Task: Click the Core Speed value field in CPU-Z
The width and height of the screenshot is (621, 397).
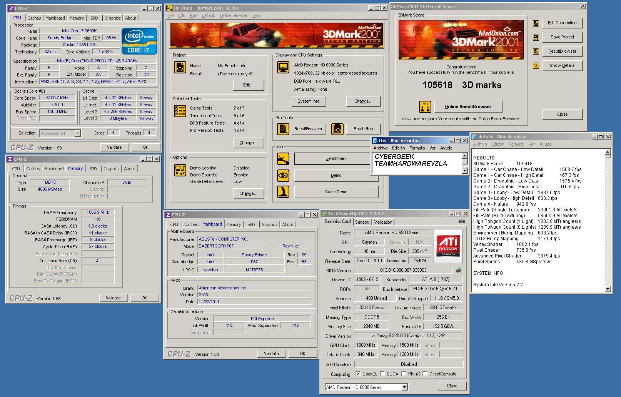Action: click(57, 98)
